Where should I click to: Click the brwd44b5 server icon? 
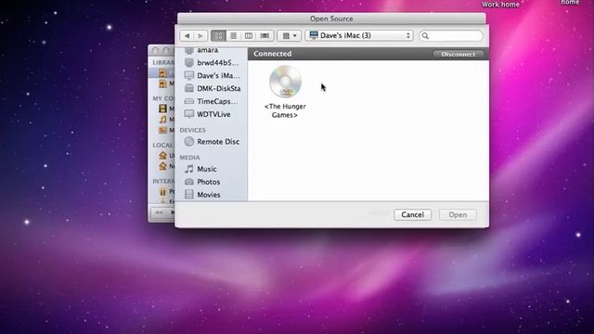pos(189,62)
